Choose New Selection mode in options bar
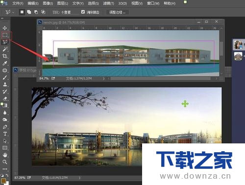The image size is (245, 185). coord(22,12)
